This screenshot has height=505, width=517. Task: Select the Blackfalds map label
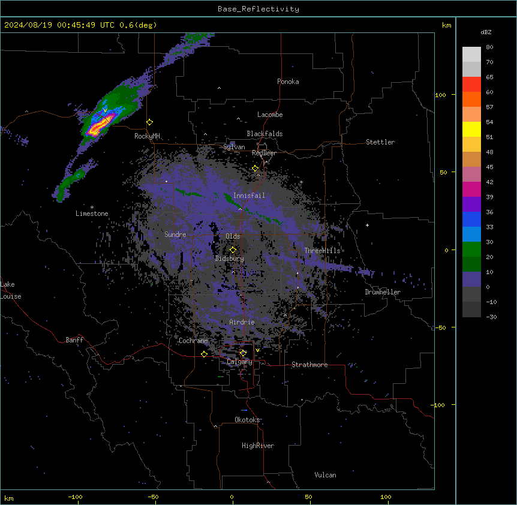coord(264,134)
